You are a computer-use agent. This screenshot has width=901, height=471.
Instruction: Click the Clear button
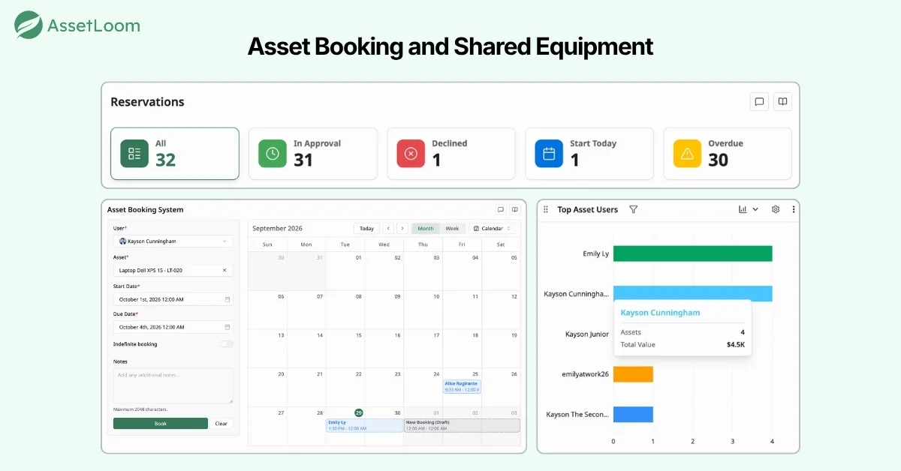[x=221, y=424]
